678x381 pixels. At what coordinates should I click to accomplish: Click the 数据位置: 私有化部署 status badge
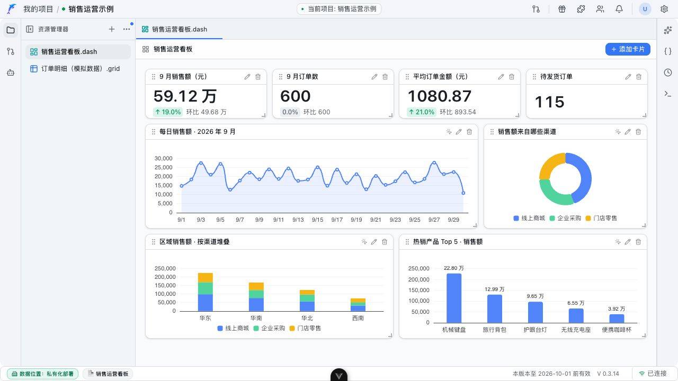click(42, 374)
